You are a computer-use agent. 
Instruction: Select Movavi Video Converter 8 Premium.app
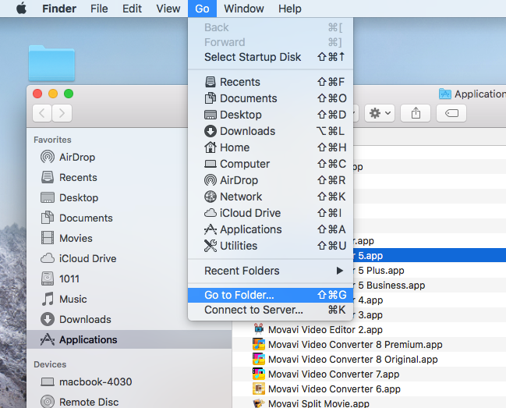pyautogui.click(x=370, y=345)
